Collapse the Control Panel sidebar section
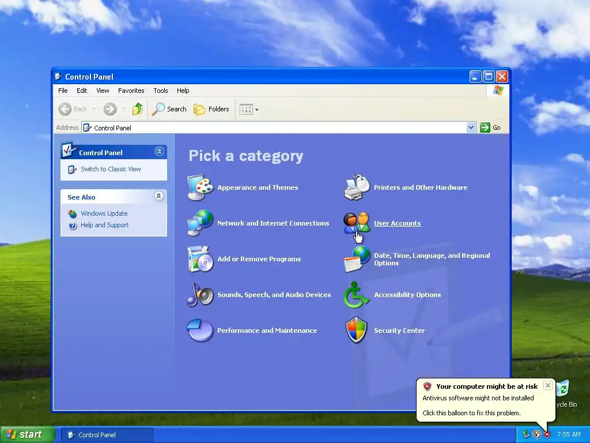Image resolution: width=590 pixels, height=443 pixels. [x=159, y=152]
